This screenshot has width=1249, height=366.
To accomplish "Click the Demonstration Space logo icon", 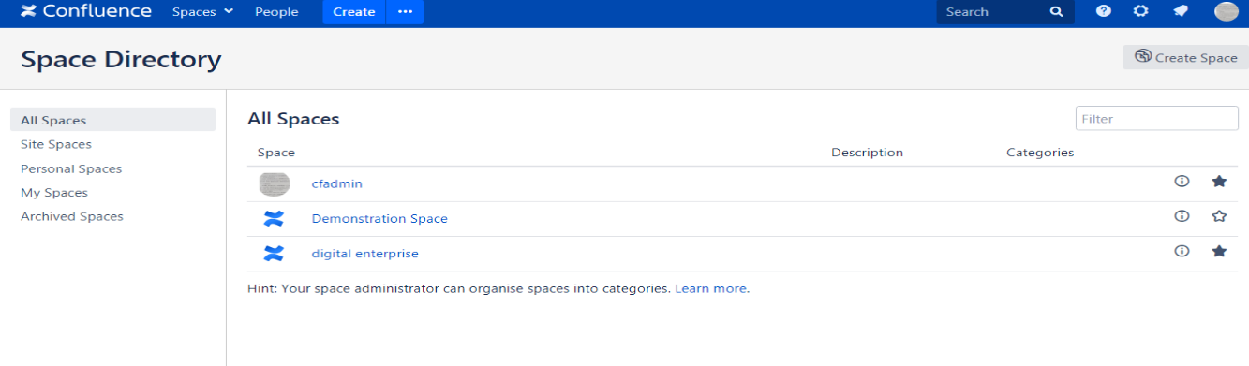I will (274, 219).
